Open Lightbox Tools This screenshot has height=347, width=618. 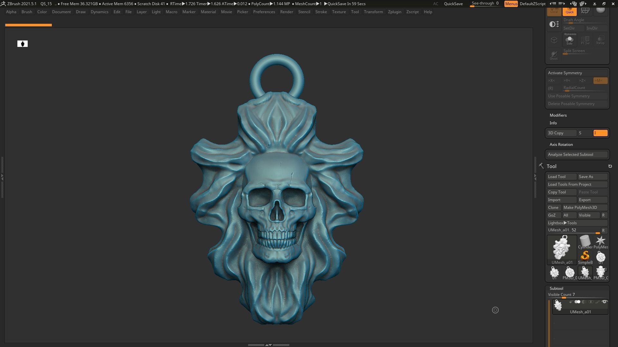click(x=577, y=223)
